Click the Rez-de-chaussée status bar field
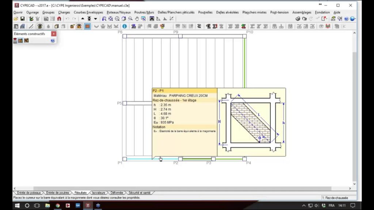 coord(335,198)
